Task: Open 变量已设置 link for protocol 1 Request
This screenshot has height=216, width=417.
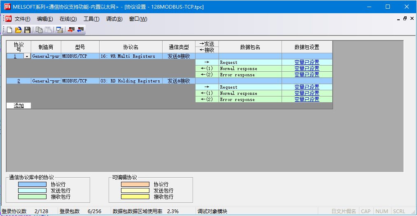Action: [x=307, y=62]
